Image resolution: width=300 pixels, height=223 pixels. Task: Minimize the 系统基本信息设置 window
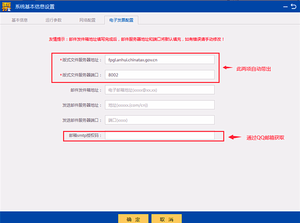pos(285,7)
